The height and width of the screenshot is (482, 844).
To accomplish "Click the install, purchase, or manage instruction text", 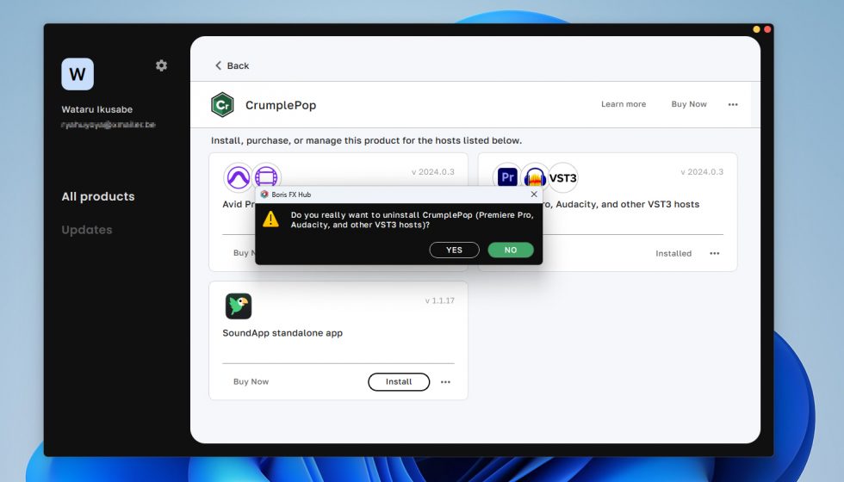I will 367,140.
